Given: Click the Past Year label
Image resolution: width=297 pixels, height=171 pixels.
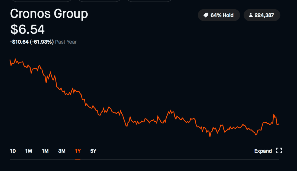Looking at the screenshot, I should (x=66, y=42).
